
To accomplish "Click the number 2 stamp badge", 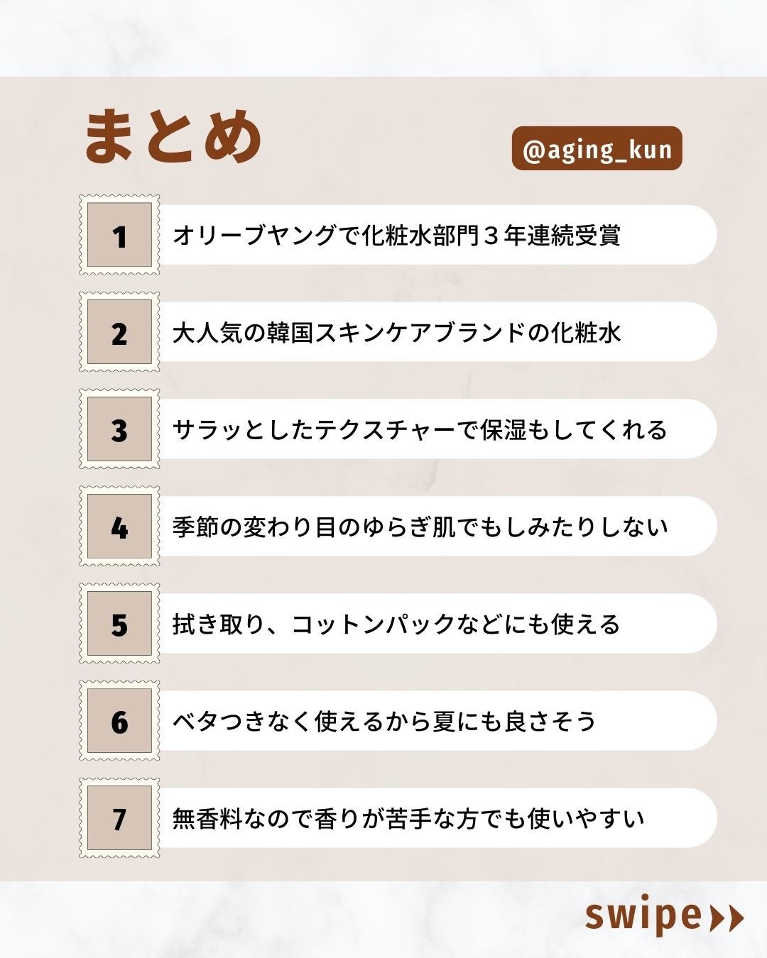I will (x=119, y=333).
